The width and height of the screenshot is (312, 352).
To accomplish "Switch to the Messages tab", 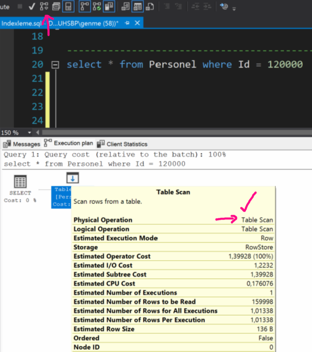I will tap(23, 144).
